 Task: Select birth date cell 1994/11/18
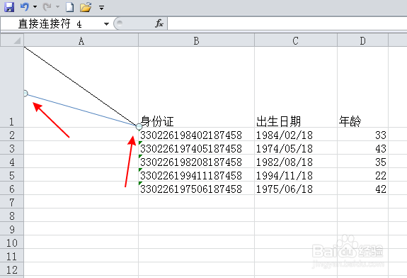(296, 174)
